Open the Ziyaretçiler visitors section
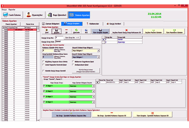 coord(34,15)
